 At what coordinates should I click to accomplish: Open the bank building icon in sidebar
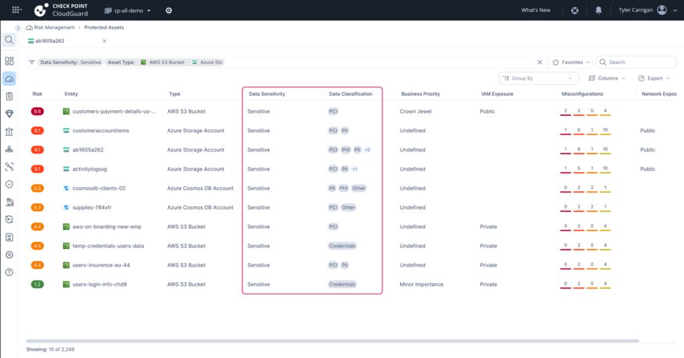[9, 132]
